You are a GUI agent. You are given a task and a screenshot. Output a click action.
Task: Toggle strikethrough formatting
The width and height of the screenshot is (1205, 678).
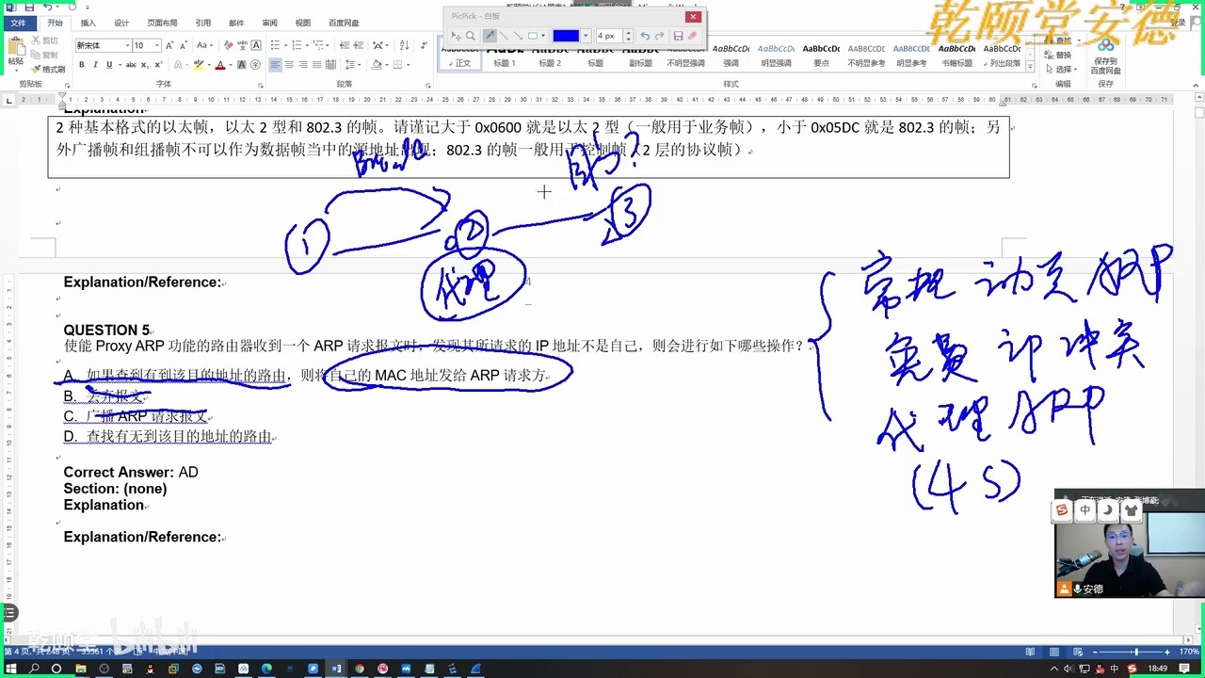pos(131,65)
